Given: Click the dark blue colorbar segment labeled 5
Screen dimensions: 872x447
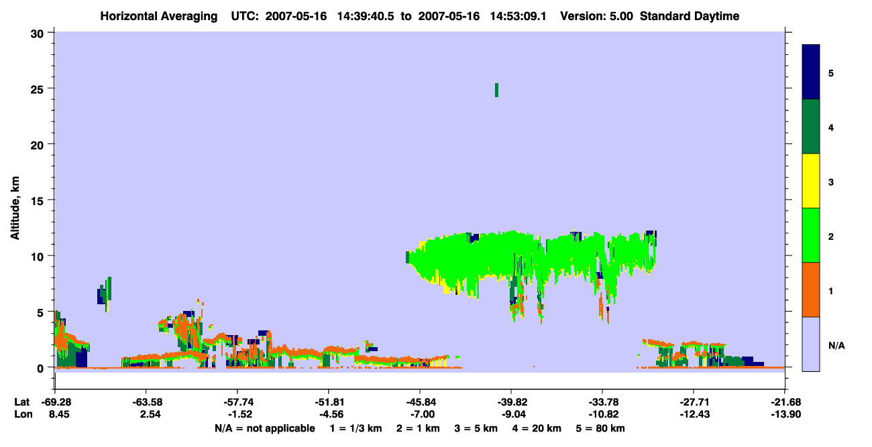Looking at the screenshot, I should coord(811,72).
